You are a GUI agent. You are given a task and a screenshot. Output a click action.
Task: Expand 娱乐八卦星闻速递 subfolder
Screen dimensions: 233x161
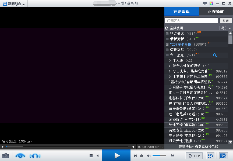pos(170,66)
